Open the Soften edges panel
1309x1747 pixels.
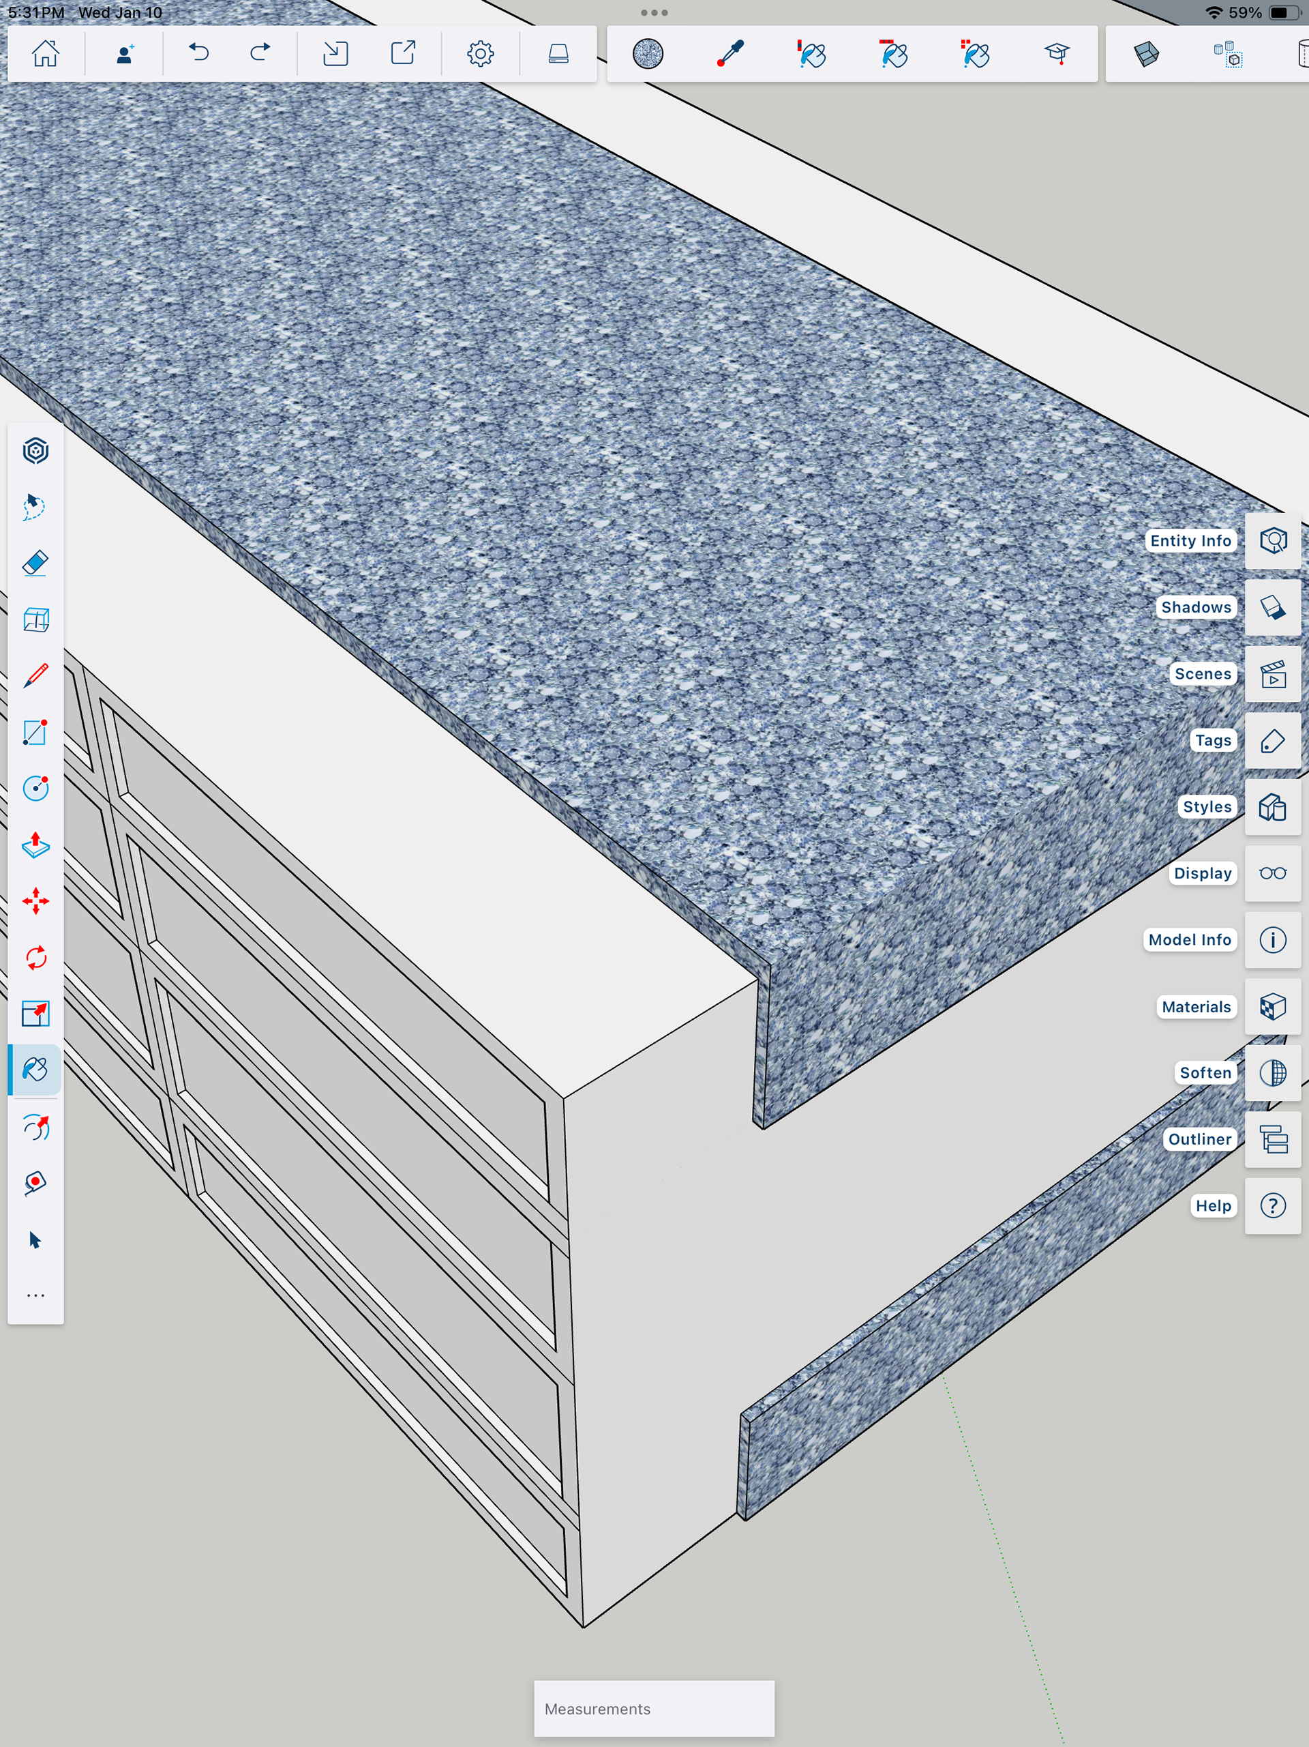(1273, 1072)
